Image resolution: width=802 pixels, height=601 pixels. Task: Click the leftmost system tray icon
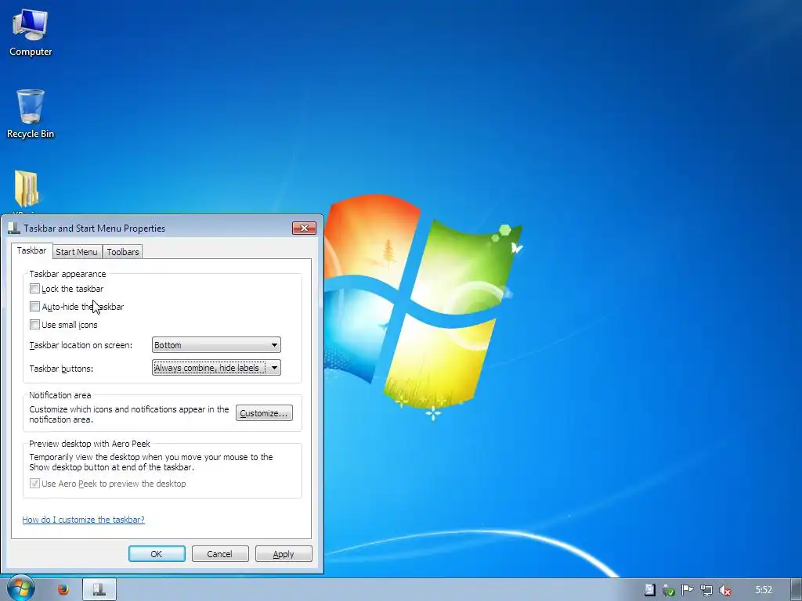coord(649,590)
